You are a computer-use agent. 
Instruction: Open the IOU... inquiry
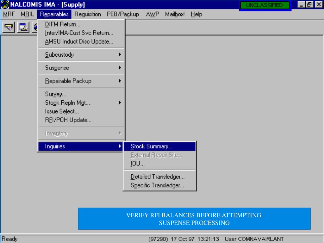point(160,164)
